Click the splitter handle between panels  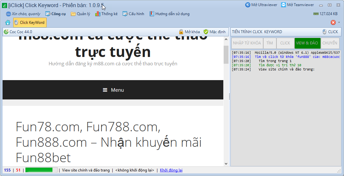[x=229, y=97]
